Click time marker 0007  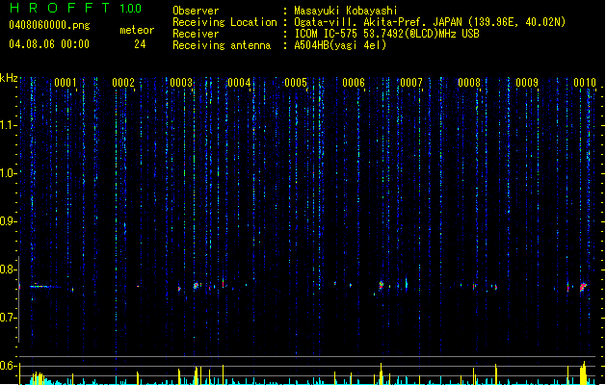tap(411, 83)
